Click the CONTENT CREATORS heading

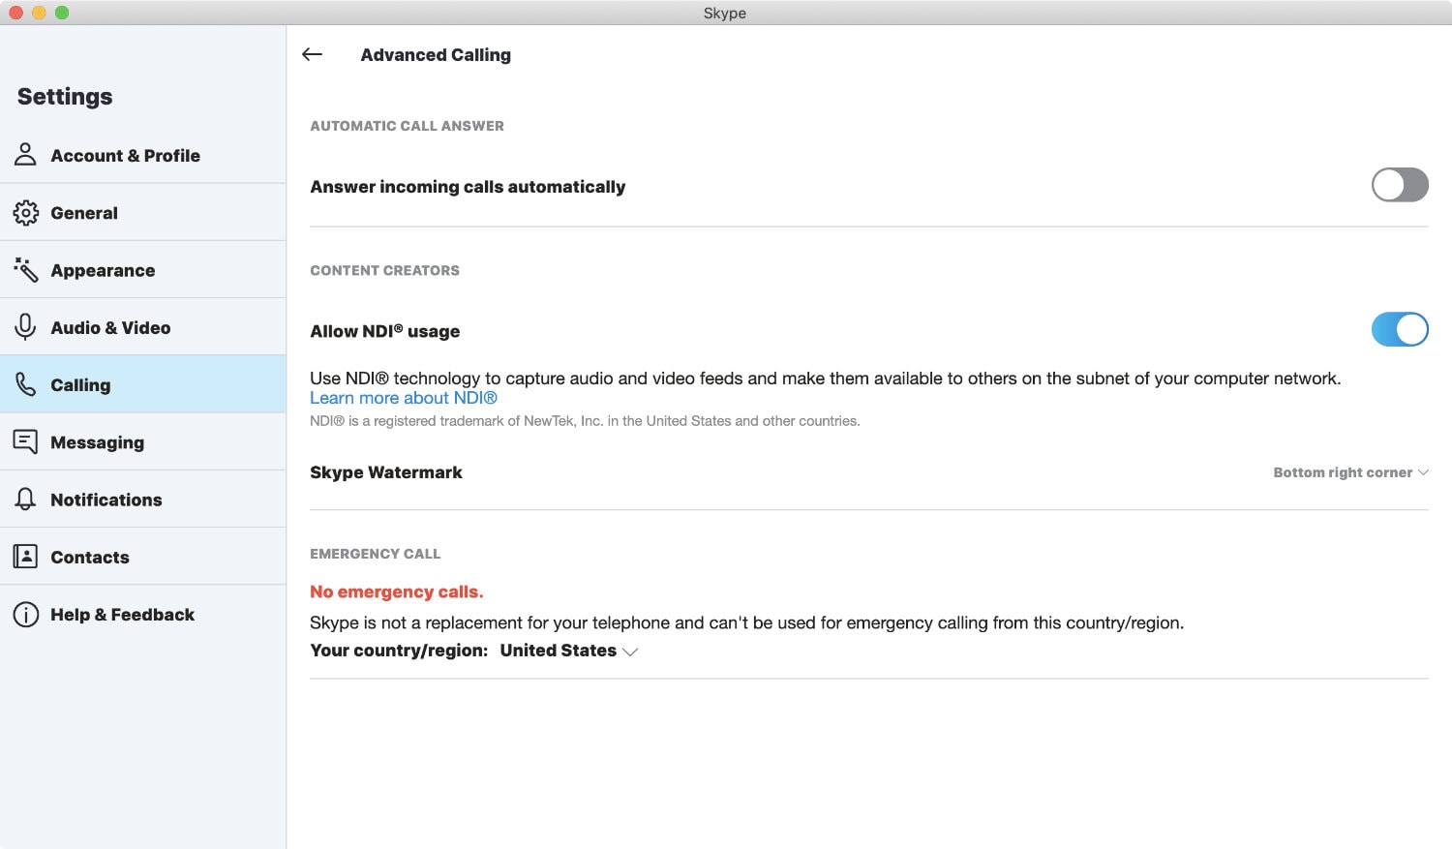coord(384,270)
